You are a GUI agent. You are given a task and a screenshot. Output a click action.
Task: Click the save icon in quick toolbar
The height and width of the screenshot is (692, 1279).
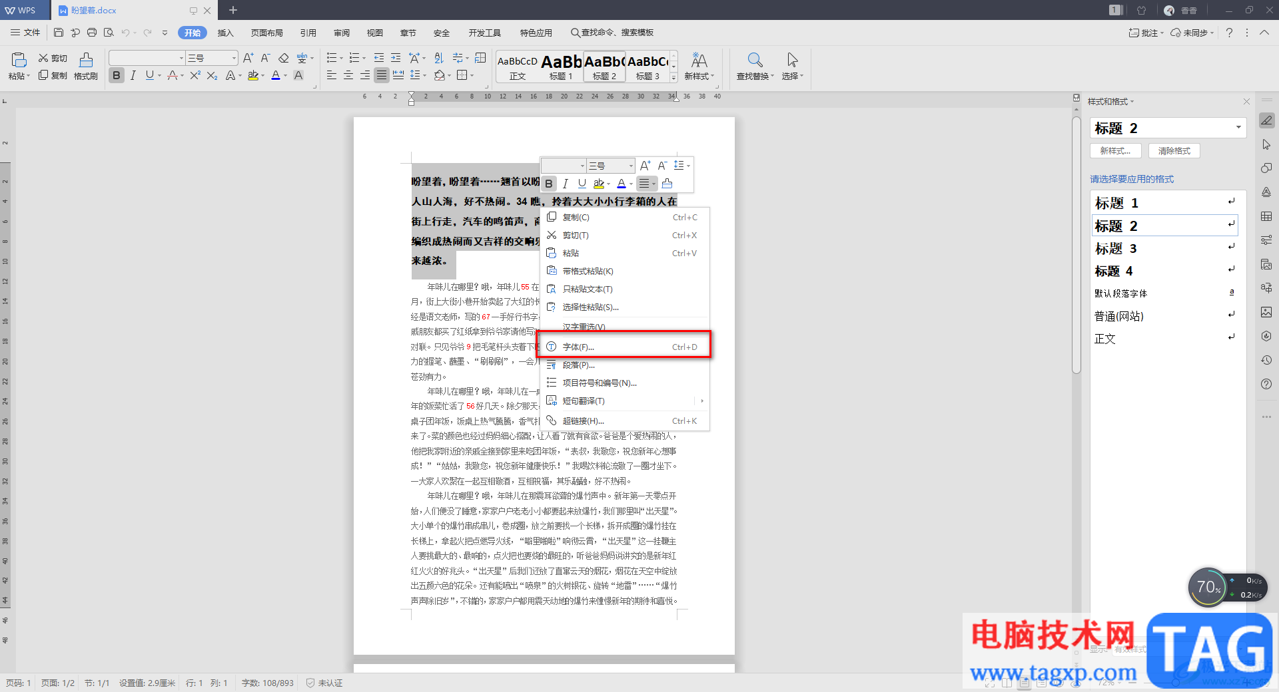(x=59, y=32)
